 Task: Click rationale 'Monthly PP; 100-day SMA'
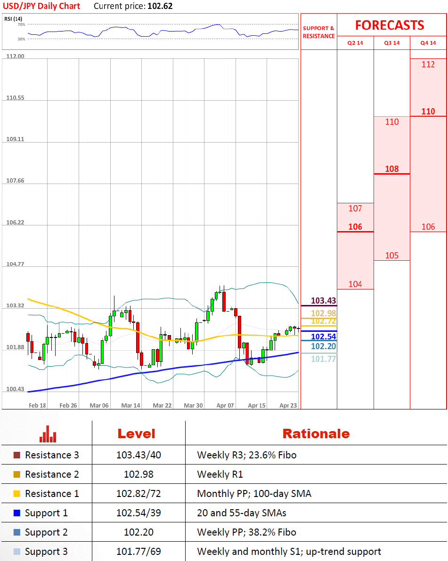point(254,494)
